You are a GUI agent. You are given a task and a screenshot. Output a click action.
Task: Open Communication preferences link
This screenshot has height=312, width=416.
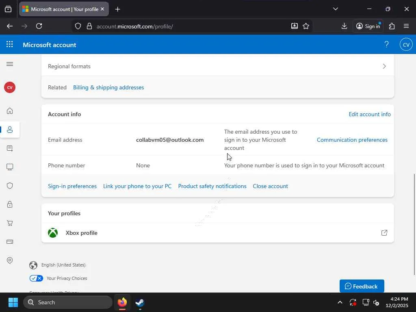pos(352,140)
